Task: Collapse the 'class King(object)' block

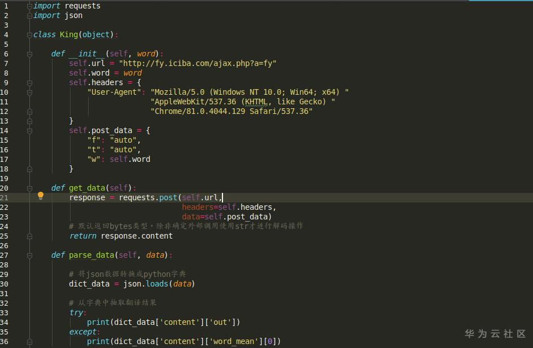Action: click(x=29, y=34)
